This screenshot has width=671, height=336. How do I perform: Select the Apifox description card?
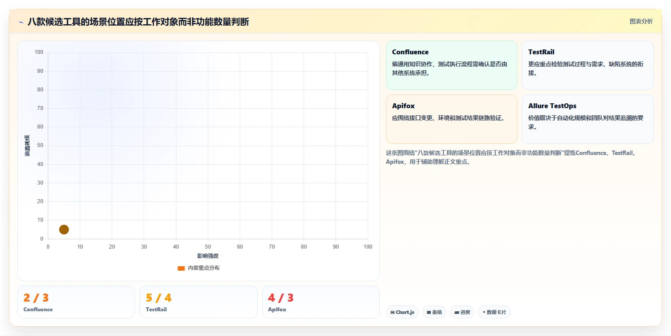451,119
